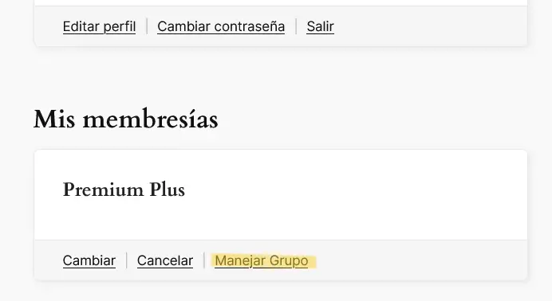The image size is (552, 301).
Task: Select Cambiar under Premium Plus membership
Action: [89, 260]
